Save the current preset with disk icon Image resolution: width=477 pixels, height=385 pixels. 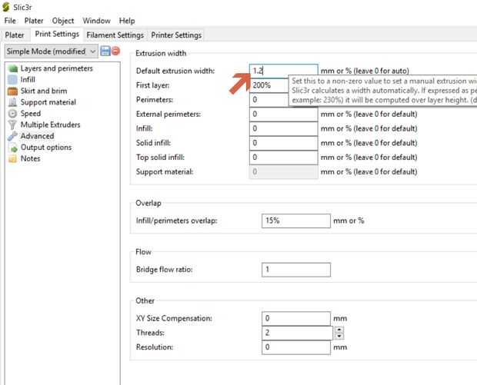click(105, 51)
